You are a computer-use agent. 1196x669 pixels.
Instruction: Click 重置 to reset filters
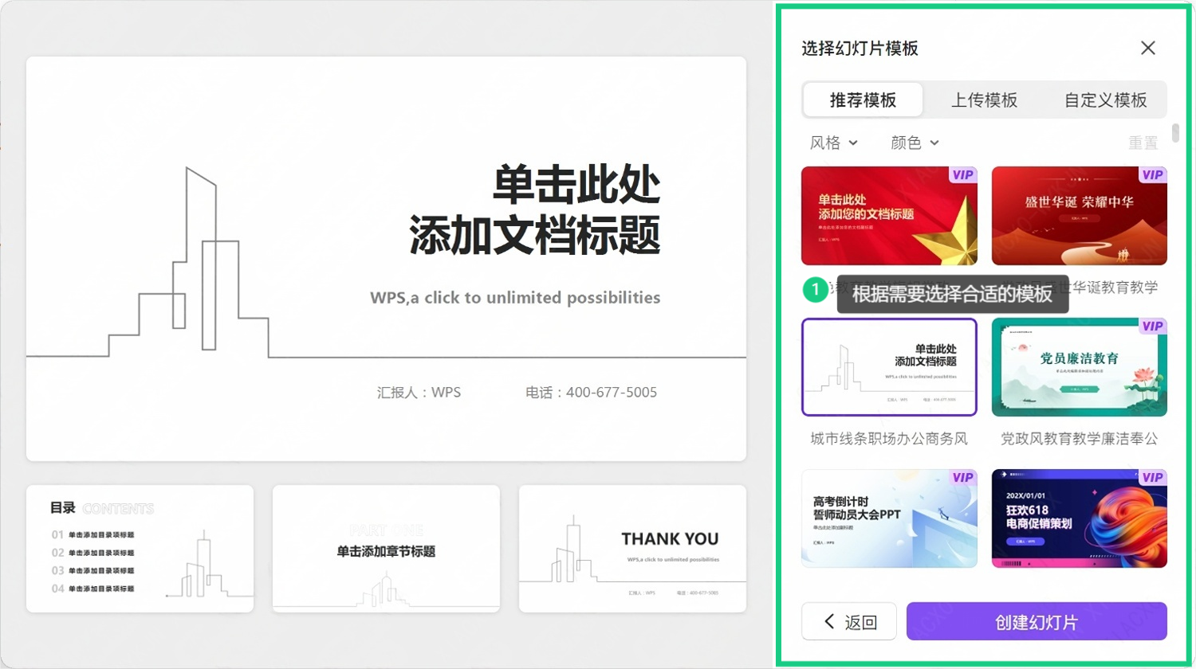[x=1143, y=143]
